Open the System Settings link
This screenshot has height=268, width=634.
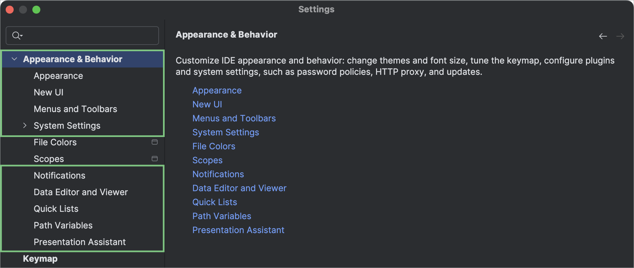coord(226,132)
